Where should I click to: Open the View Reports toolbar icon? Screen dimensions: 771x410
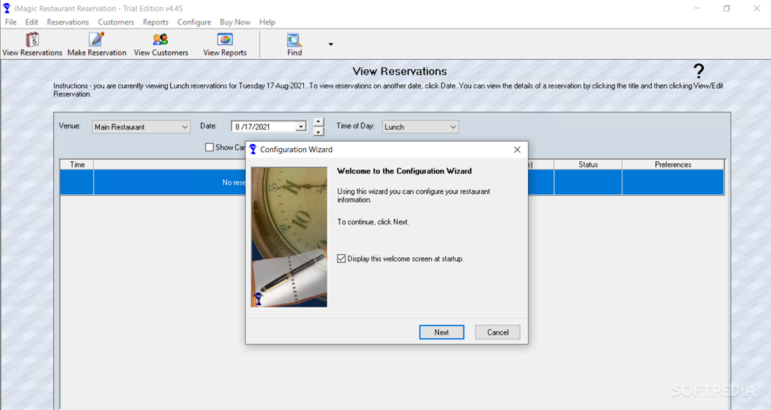pyautogui.click(x=225, y=40)
